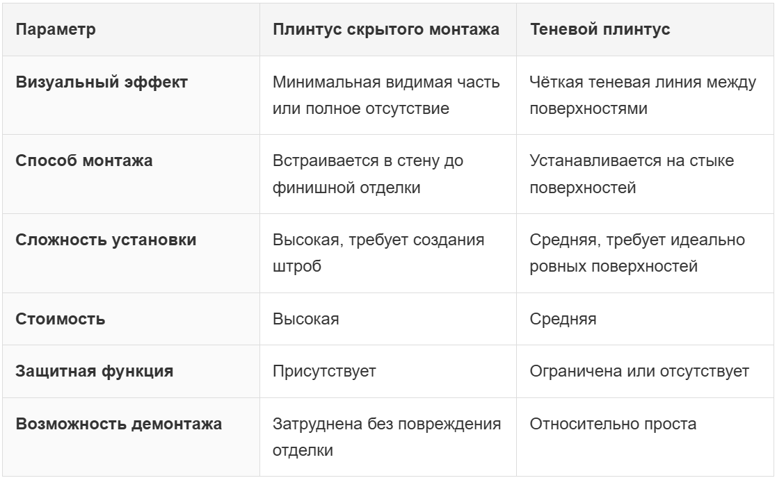
Task: Click the "Параметр" column header
Action: (56, 30)
